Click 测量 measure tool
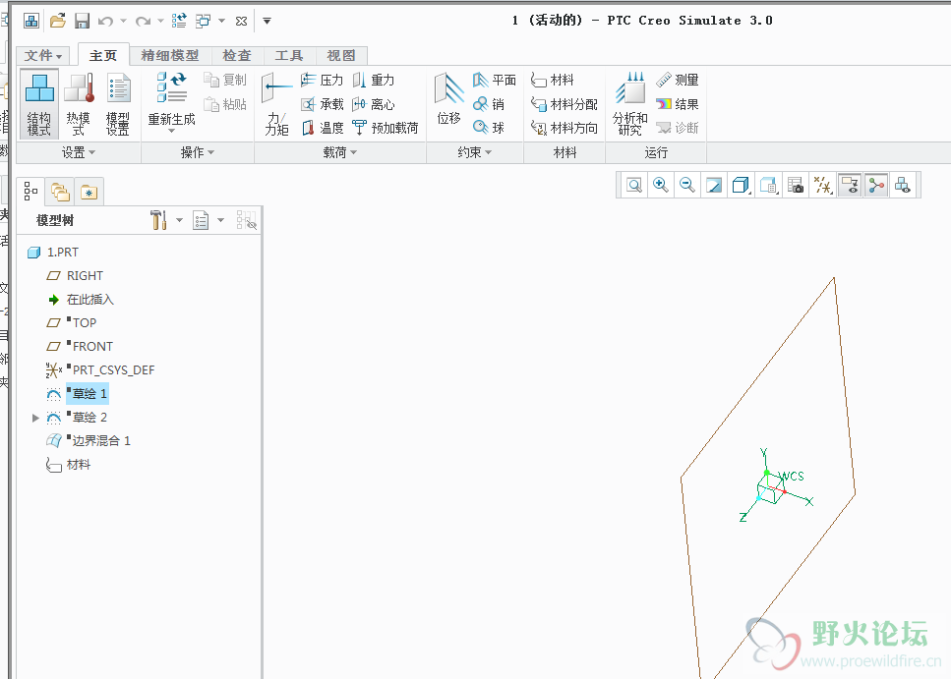Viewport: 951px width, 679px height. pyautogui.click(x=678, y=80)
